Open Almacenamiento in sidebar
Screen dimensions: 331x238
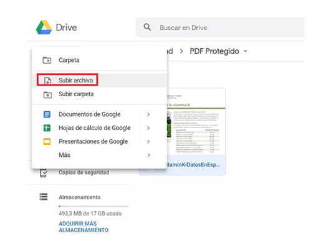coord(80,197)
